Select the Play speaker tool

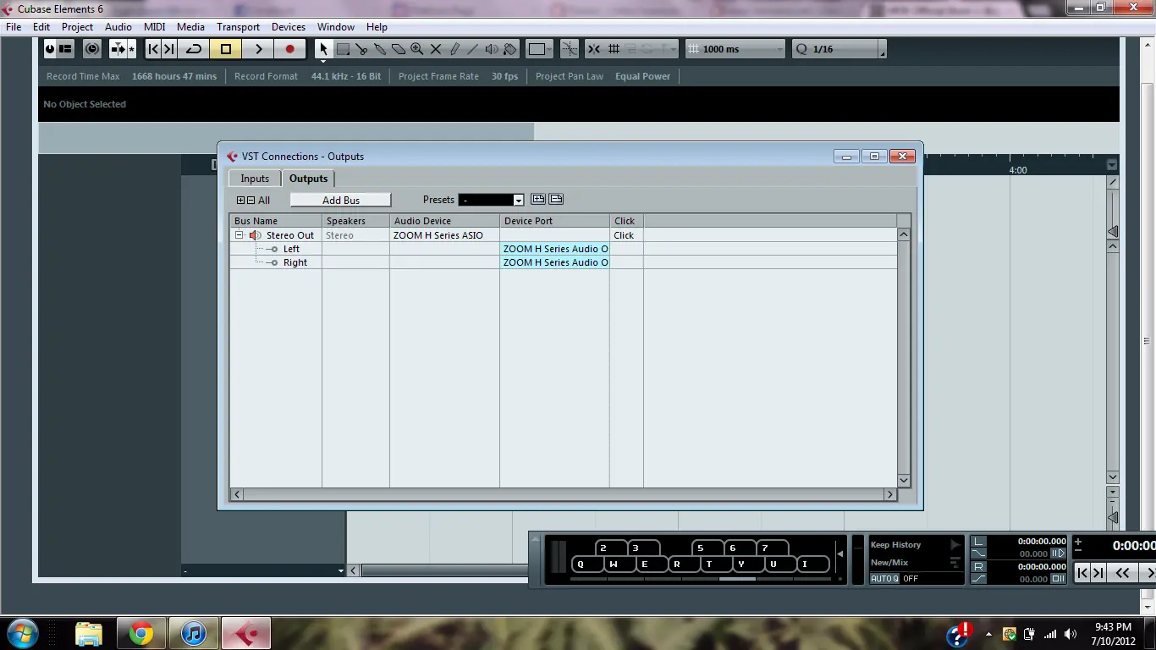click(x=492, y=49)
